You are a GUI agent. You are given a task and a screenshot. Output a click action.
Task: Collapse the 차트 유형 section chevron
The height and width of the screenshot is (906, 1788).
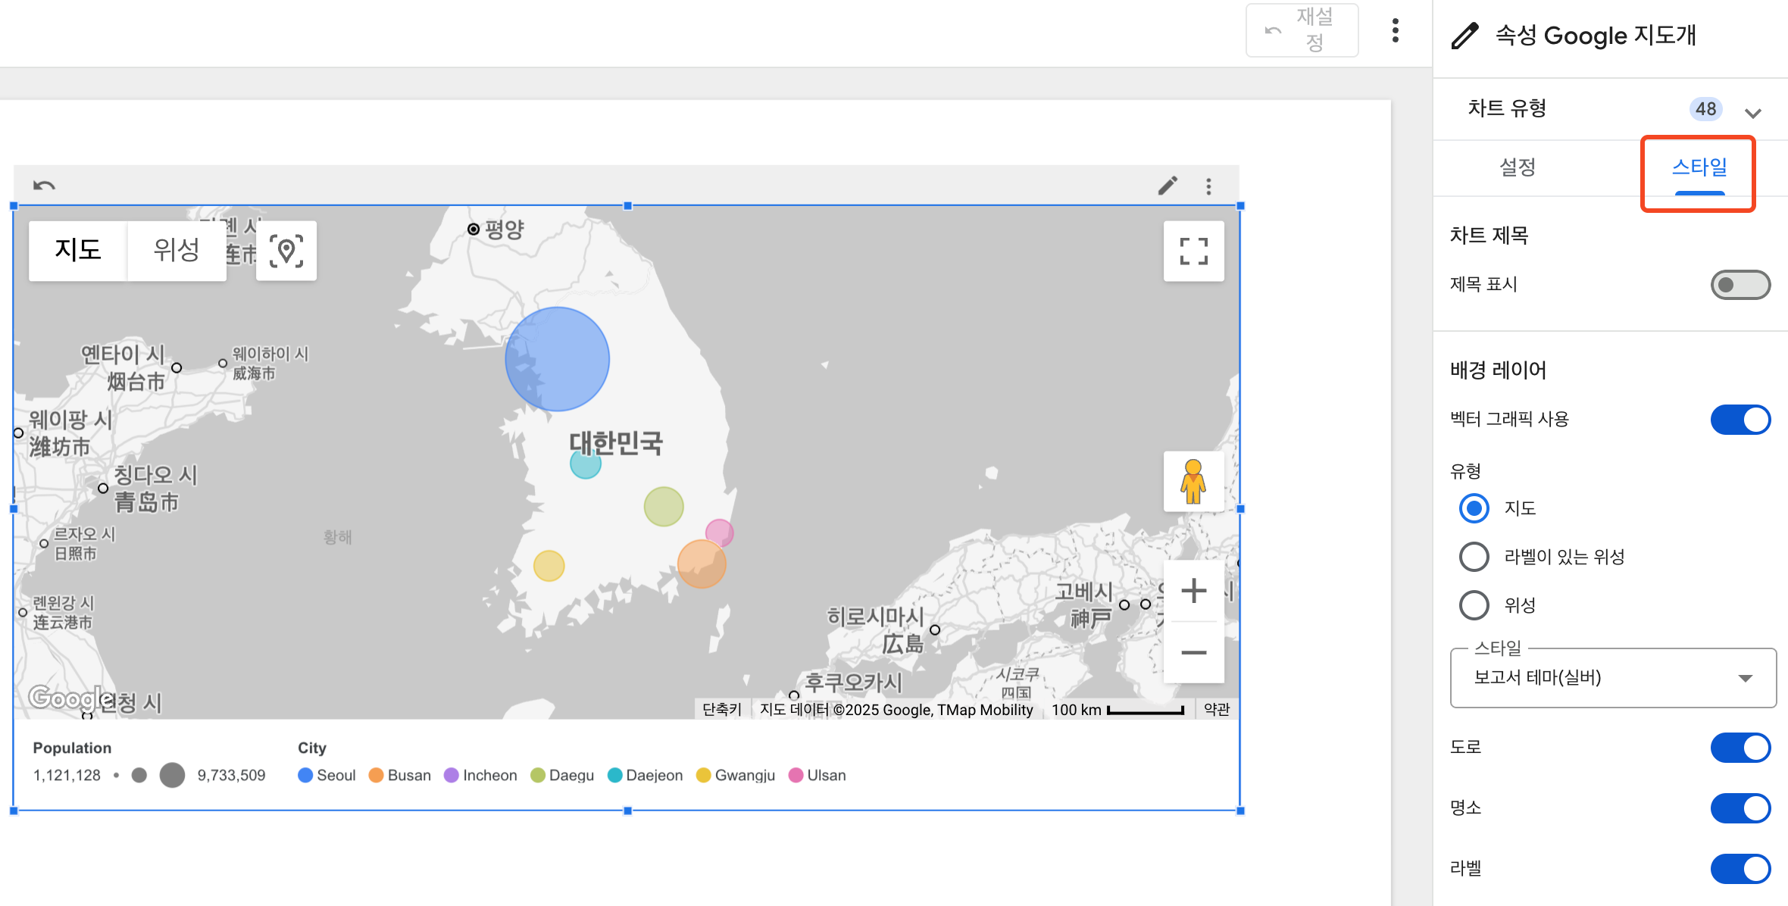pyautogui.click(x=1752, y=112)
